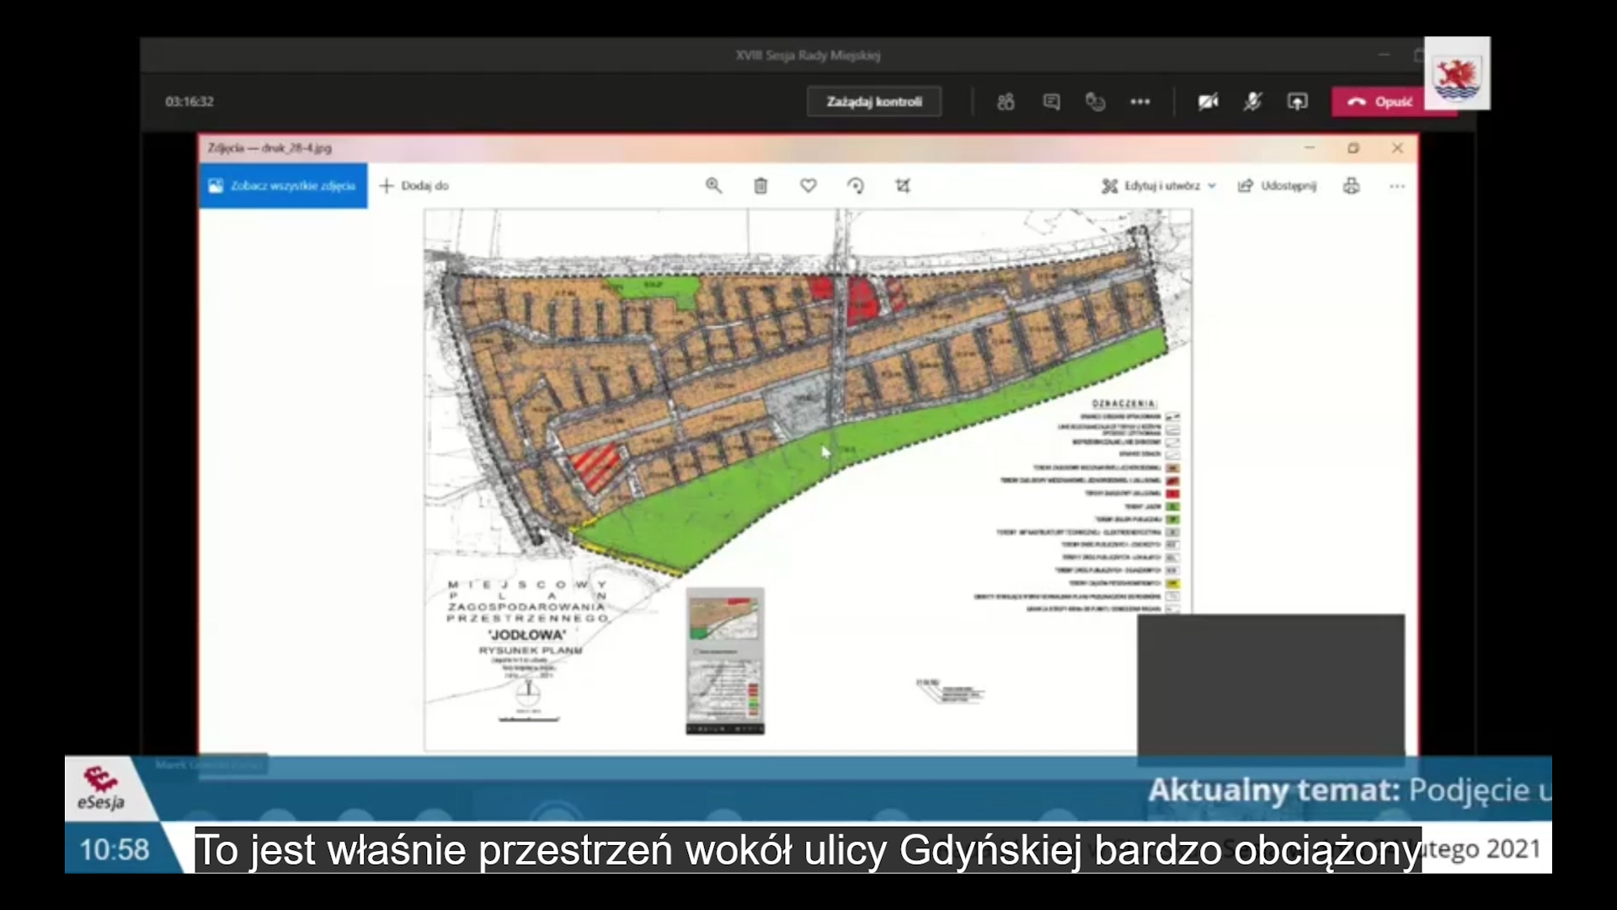Mark image as favorite with heart icon

808,186
